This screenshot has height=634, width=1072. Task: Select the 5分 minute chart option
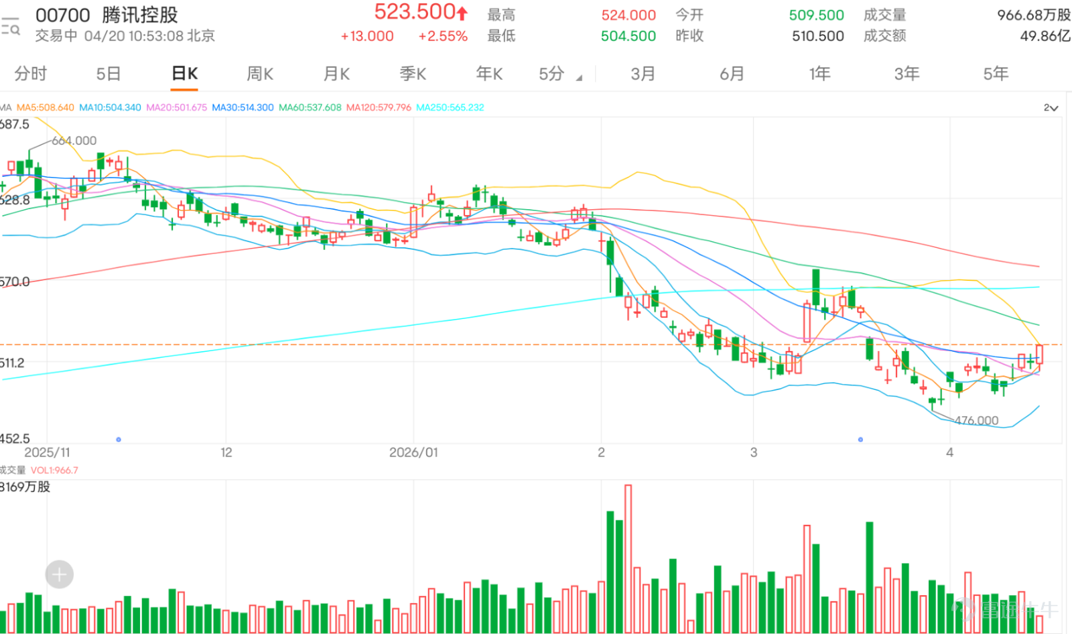pyautogui.click(x=551, y=73)
